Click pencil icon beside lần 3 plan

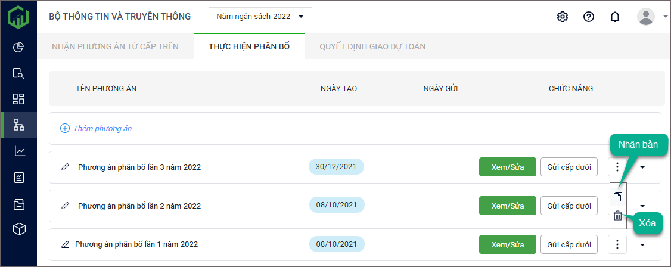point(66,167)
